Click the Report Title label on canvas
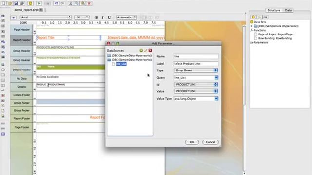 45,38
